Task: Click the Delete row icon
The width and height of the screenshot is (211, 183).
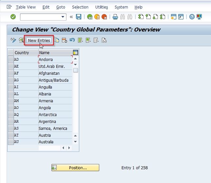Action: (65, 40)
